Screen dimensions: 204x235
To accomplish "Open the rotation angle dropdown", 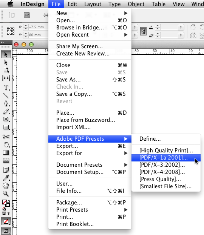I will (181, 27).
